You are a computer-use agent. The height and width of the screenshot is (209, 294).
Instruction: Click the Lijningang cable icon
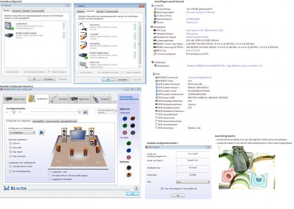pyautogui.click(x=84, y=45)
